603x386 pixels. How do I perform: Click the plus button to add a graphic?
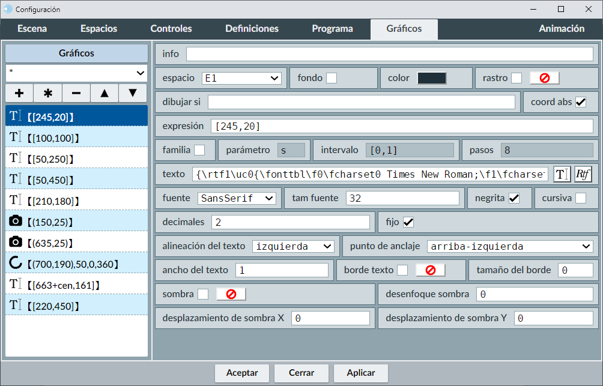point(19,93)
